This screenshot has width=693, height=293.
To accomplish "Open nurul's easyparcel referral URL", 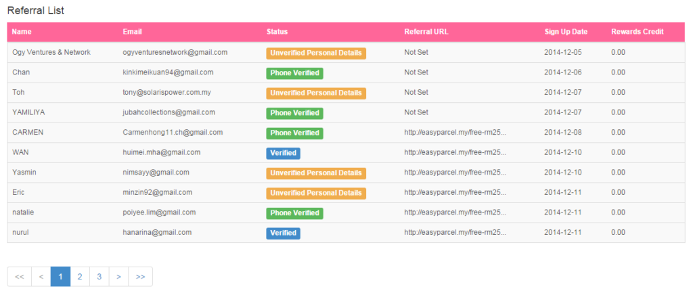I will (x=455, y=233).
